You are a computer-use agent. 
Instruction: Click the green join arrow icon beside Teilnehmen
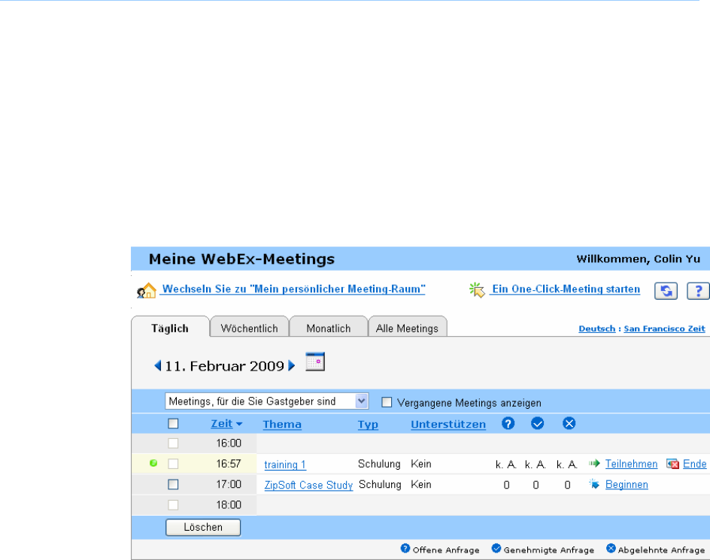point(594,463)
